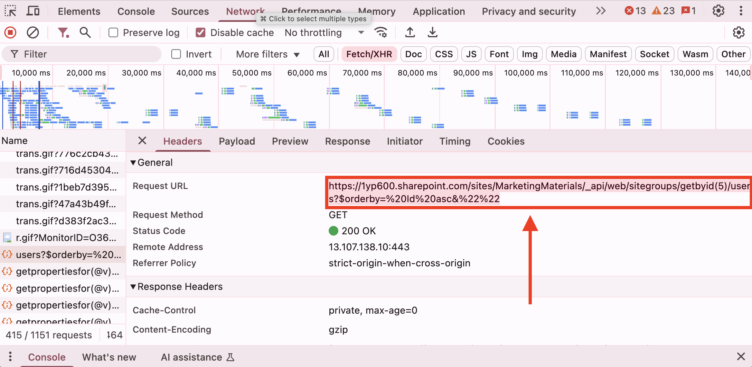
Task: Toggle the filter funnel icon
Action: (x=63, y=32)
